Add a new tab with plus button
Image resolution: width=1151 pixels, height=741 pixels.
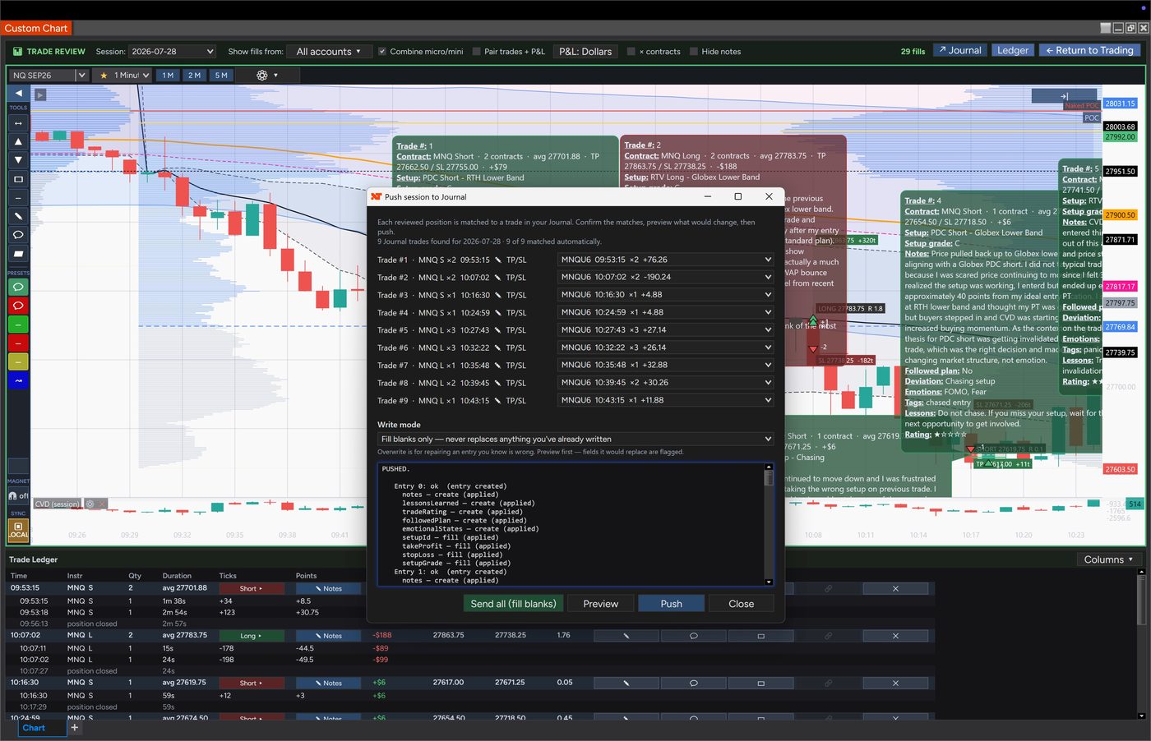click(x=74, y=727)
